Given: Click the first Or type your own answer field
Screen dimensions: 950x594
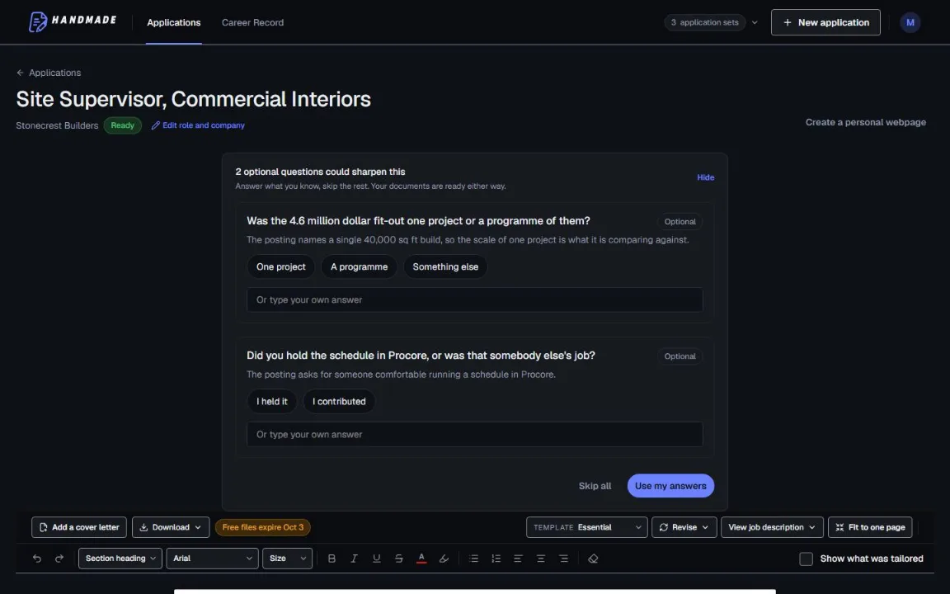Looking at the screenshot, I should (x=474, y=300).
